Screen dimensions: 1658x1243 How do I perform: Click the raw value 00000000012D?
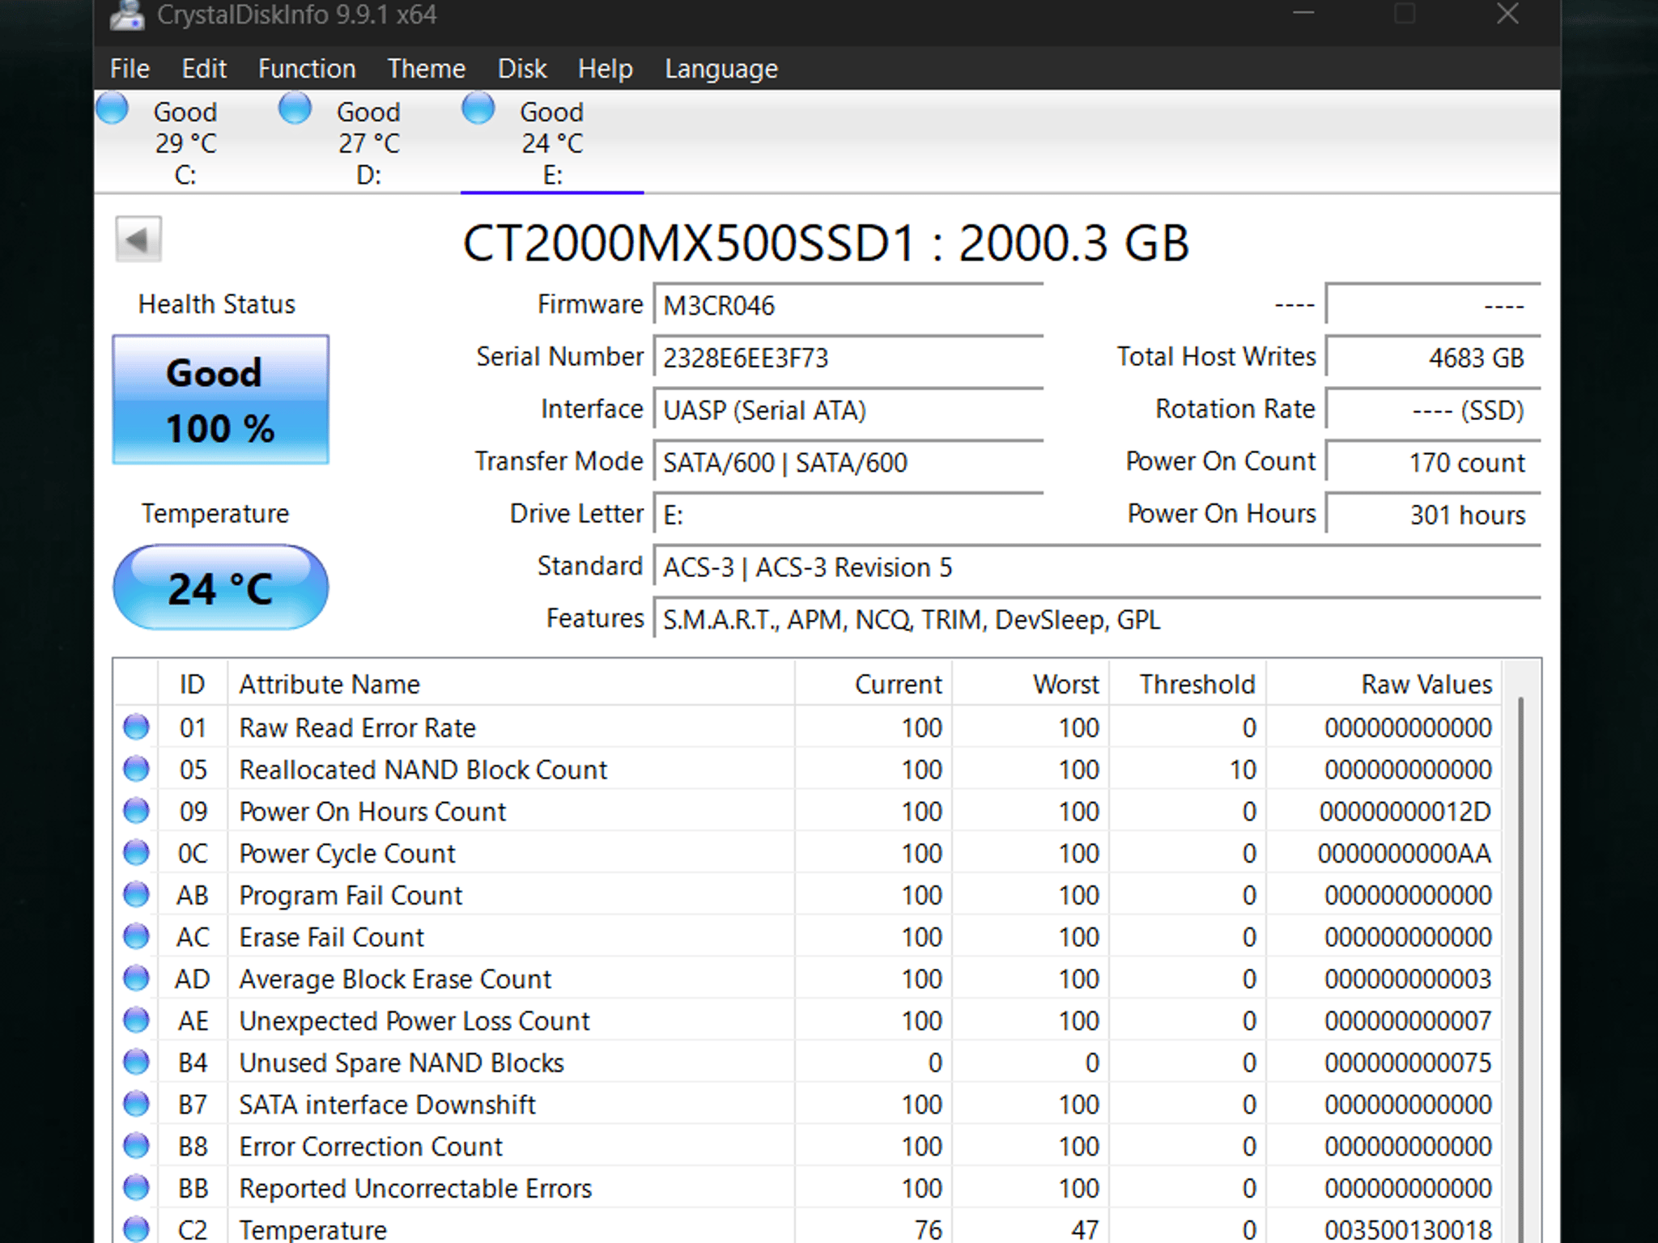tap(1405, 812)
